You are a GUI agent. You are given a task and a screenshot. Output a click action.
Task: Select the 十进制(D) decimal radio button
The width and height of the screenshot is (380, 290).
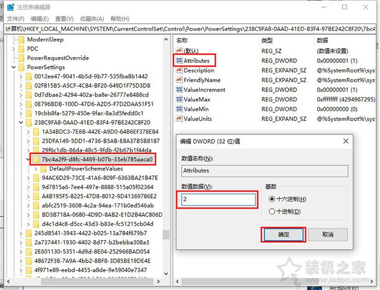pos(272,212)
